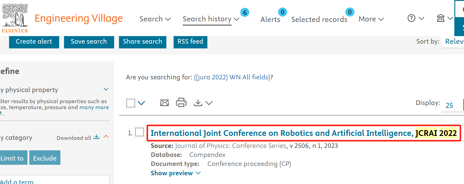Open the Sort by dropdown
Viewport: 464px width, 184px height.
coord(453,41)
